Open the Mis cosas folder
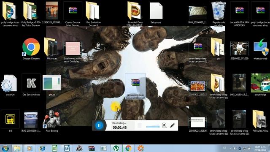270x152 pixels. pyautogui.click(x=52, y=49)
